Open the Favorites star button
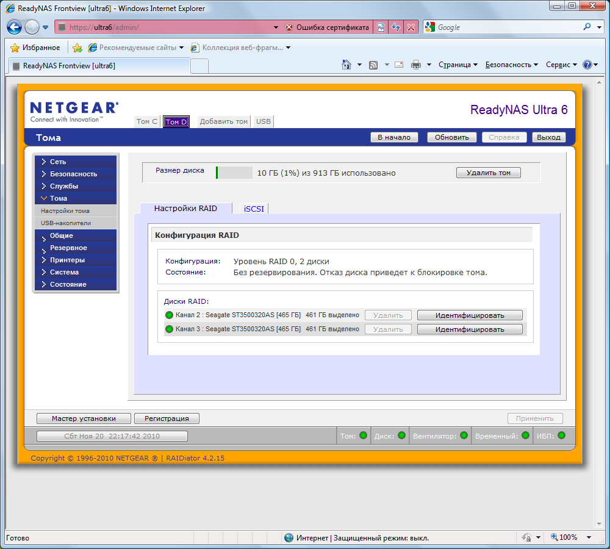Viewport: 610px width, 549px height. click(35, 48)
